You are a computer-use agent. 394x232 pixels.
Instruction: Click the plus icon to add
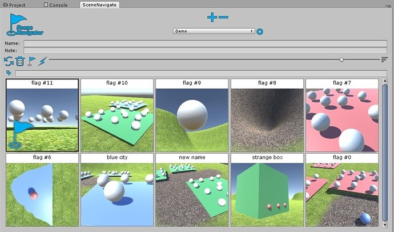(x=212, y=17)
